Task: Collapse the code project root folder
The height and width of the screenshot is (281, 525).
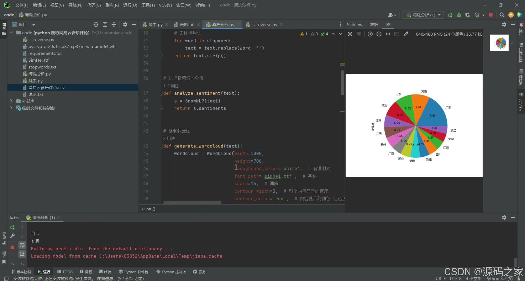Action: point(11,33)
